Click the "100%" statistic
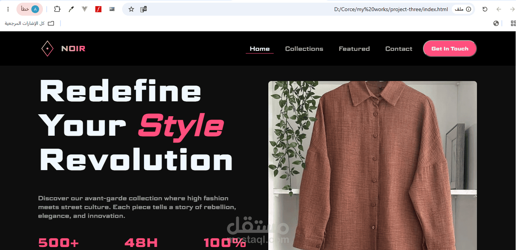The height and width of the screenshot is (250, 516). pos(225,243)
